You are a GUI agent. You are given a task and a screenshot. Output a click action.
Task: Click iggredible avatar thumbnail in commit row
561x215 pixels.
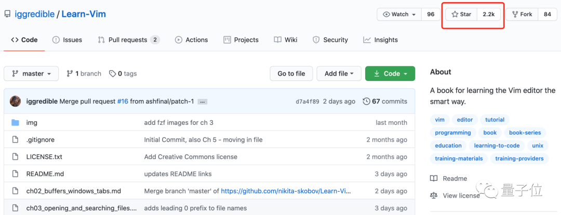[15, 102]
